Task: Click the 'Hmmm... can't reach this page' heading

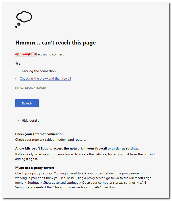Action: [x=55, y=43]
